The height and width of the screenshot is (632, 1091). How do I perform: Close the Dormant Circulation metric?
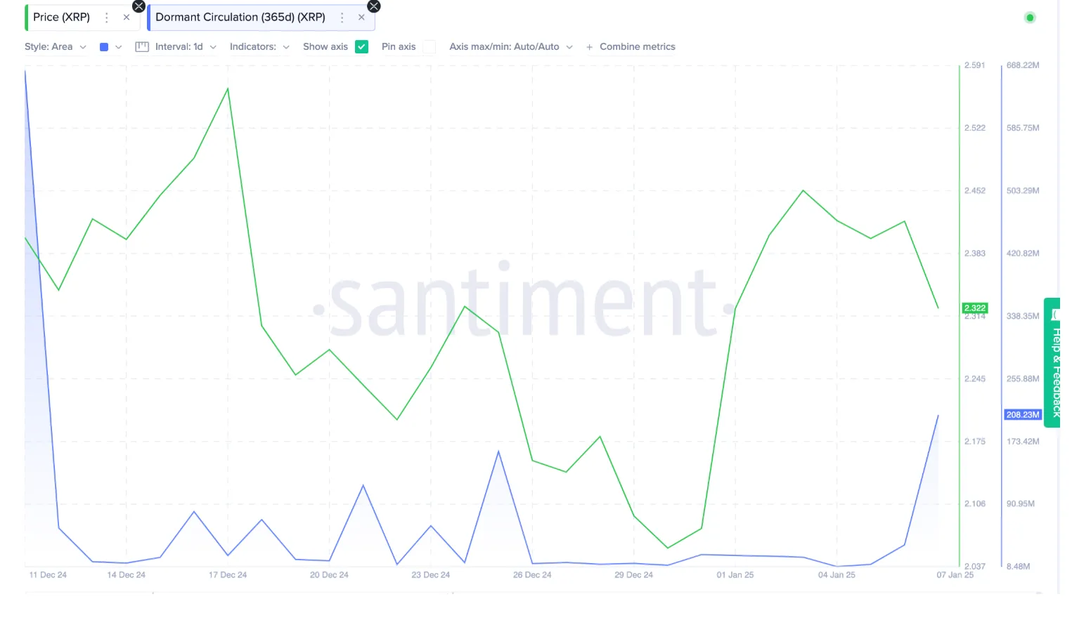[361, 17]
